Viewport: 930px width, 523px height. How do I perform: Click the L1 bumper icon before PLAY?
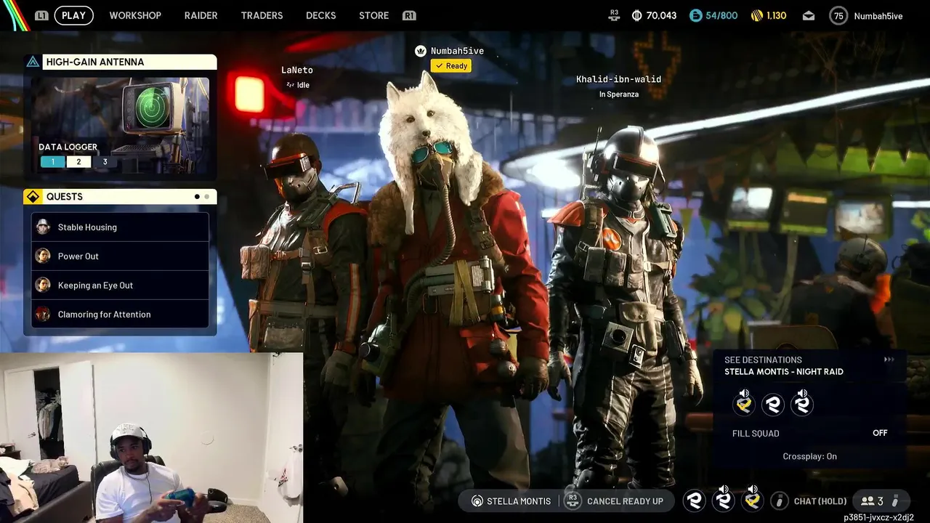(x=42, y=15)
